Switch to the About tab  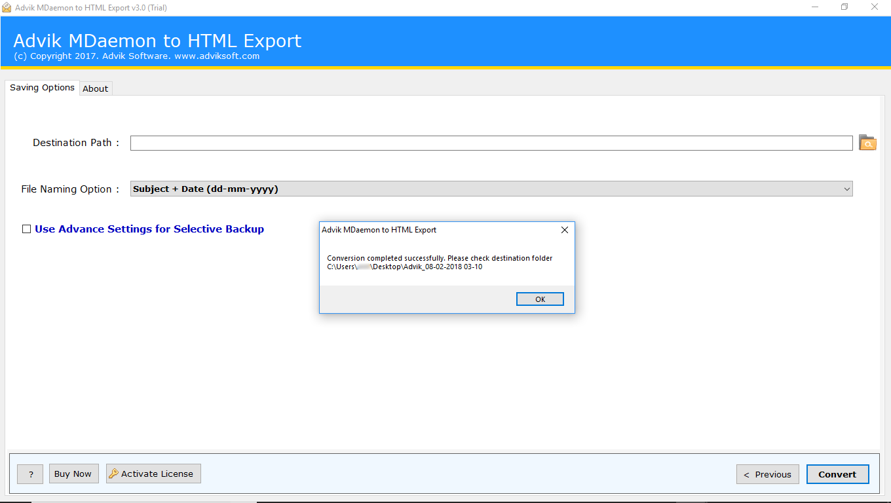[96, 88]
